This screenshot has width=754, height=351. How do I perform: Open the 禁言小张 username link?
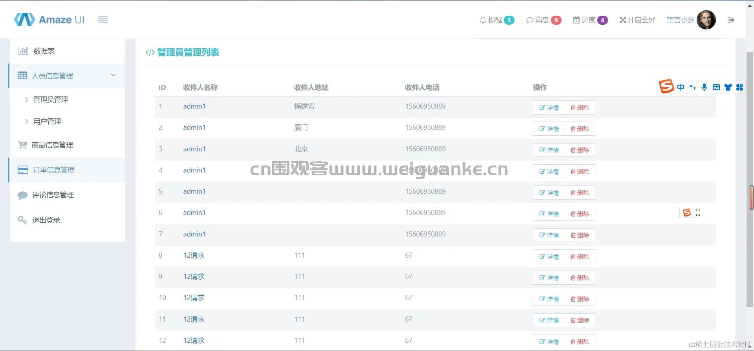(x=680, y=20)
